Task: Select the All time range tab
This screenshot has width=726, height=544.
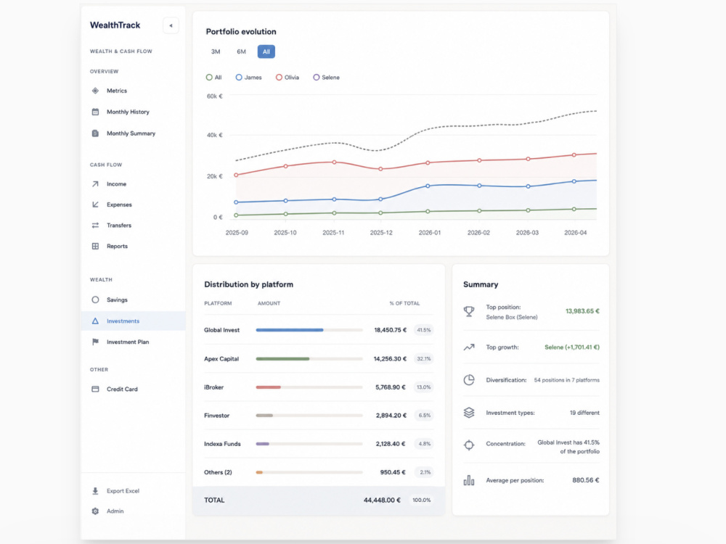Action: click(266, 51)
